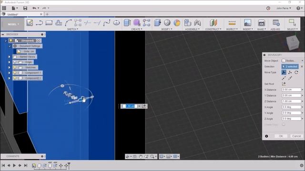This screenshot has width=305, height=171.
Task: Click the Redo arrow
Action: click(x=44, y=8)
